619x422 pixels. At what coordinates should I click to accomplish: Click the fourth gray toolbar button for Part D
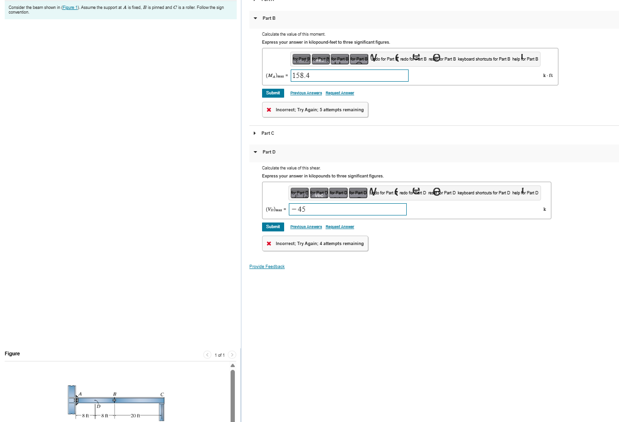[358, 193]
